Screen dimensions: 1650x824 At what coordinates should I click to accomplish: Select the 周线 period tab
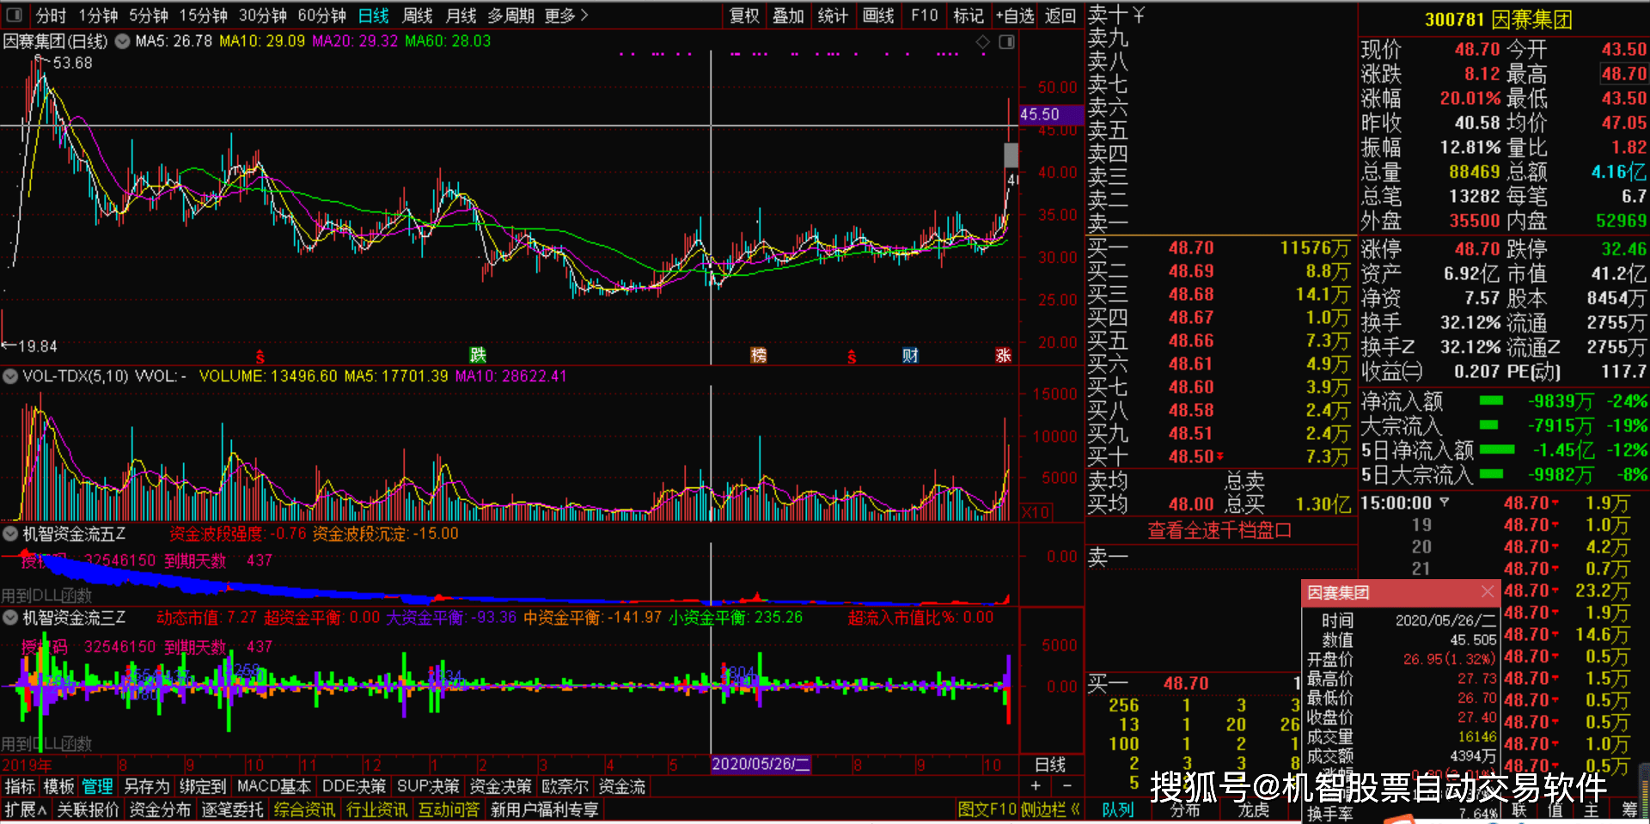[x=418, y=15]
